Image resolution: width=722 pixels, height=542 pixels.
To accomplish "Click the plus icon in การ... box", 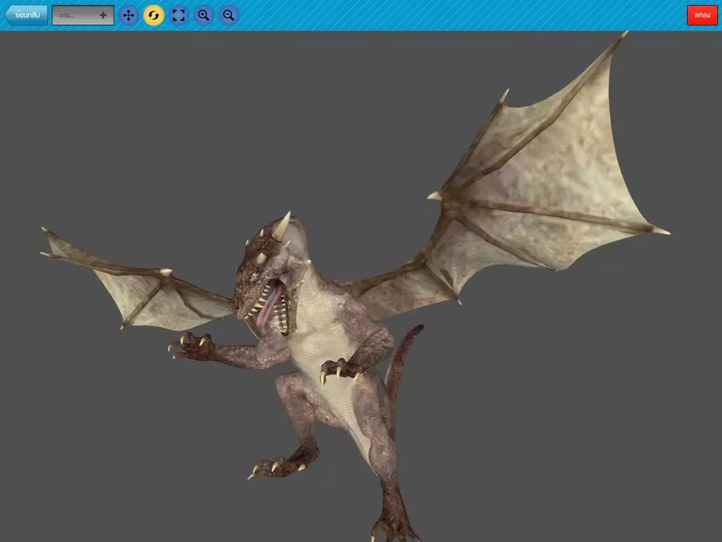I will 103,15.
